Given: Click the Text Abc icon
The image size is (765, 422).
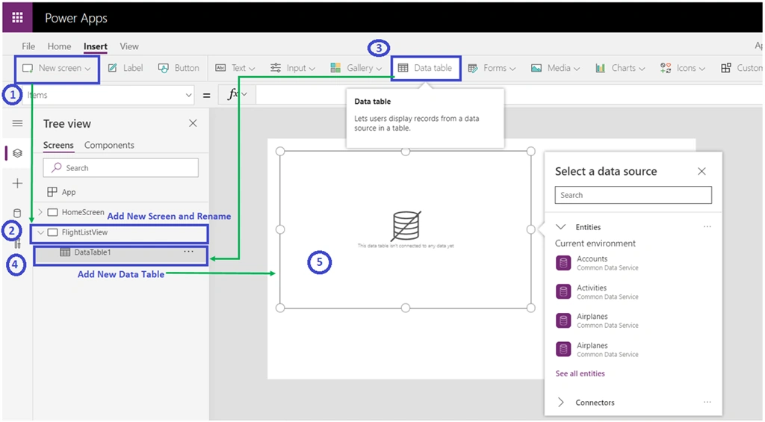Looking at the screenshot, I should tap(220, 68).
